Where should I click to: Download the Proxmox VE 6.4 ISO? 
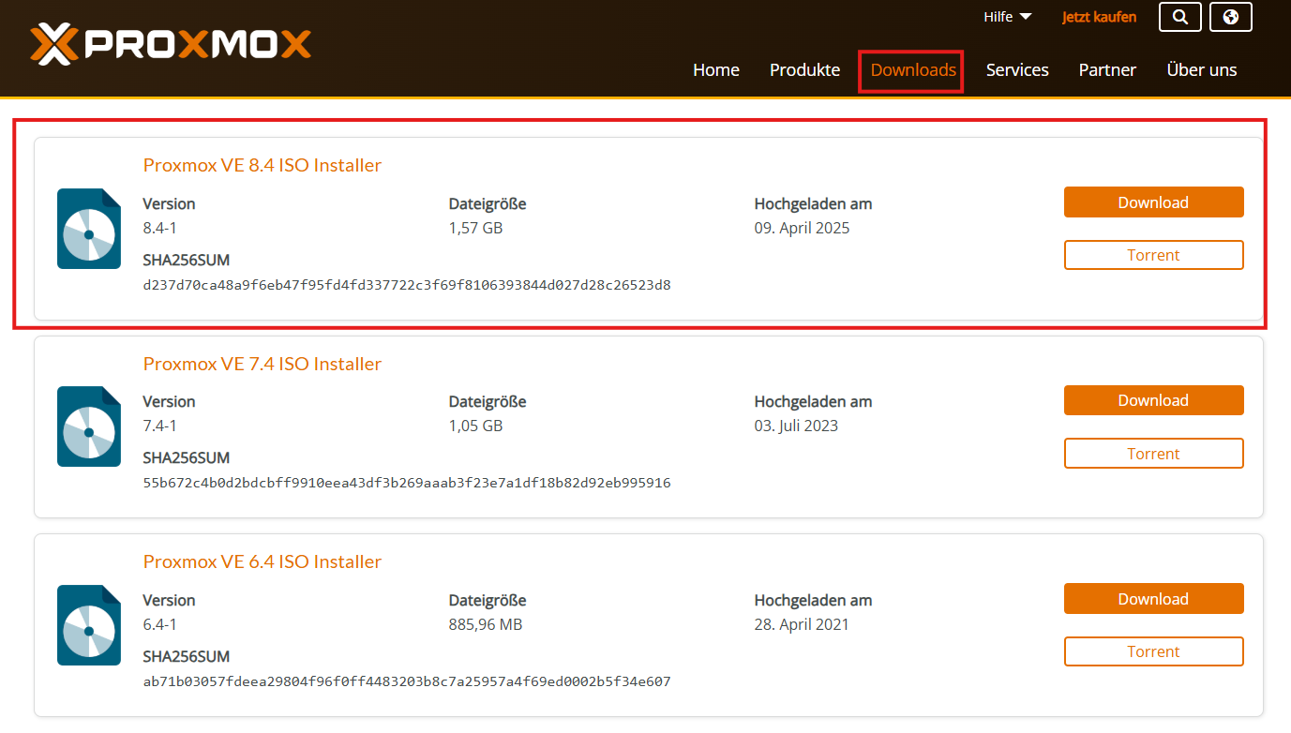tap(1153, 599)
